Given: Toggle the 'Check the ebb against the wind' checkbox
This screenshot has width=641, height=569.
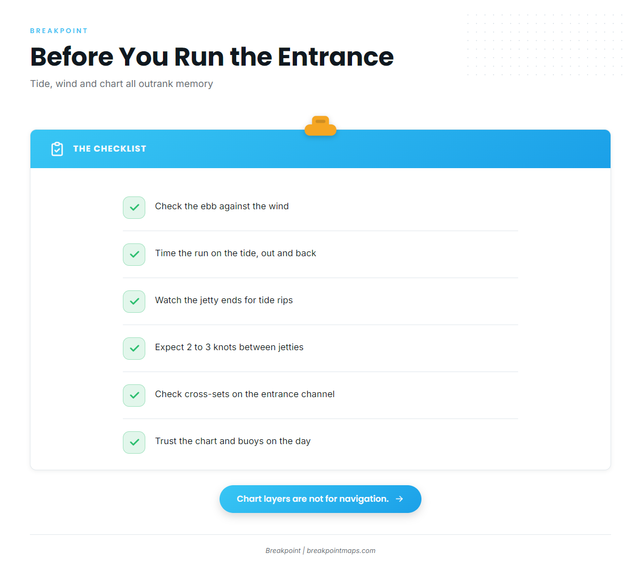Looking at the screenshot, I should [x=134, y=208].
